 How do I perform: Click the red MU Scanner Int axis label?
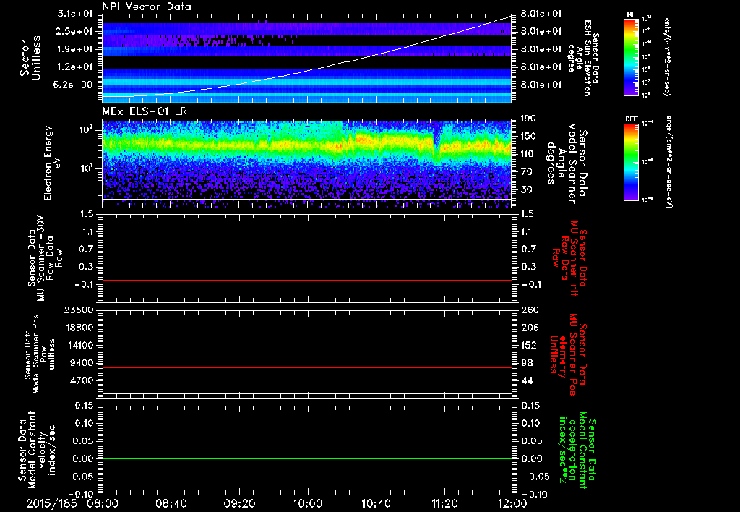[575, 257]
